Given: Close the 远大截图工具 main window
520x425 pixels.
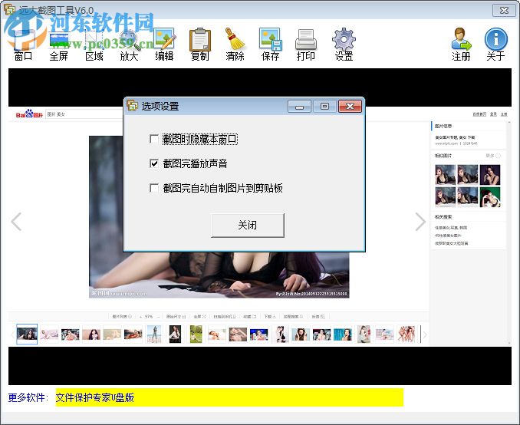Looking at the screenshot, I should [504, 10].
